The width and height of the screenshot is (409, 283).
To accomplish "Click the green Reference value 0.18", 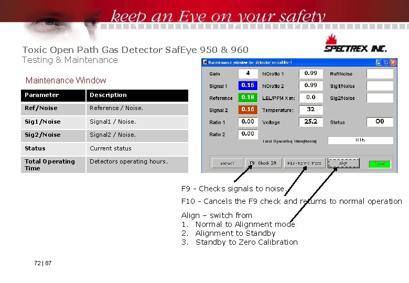I will (x=248, y=97).
